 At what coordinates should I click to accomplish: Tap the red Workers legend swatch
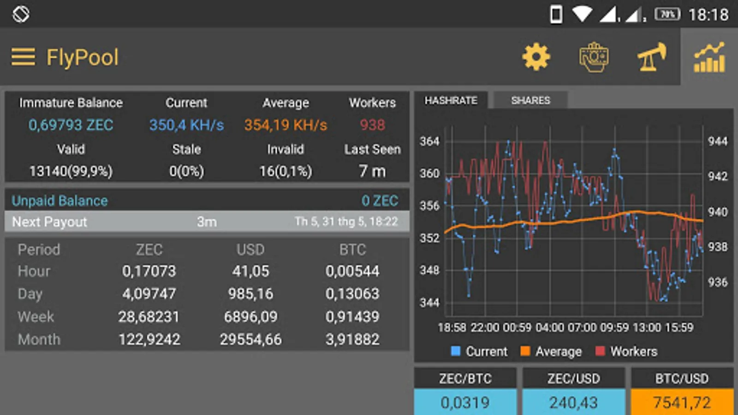coord(600,351)
